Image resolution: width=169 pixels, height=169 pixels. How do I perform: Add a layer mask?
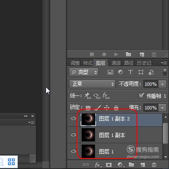(109, 164)
